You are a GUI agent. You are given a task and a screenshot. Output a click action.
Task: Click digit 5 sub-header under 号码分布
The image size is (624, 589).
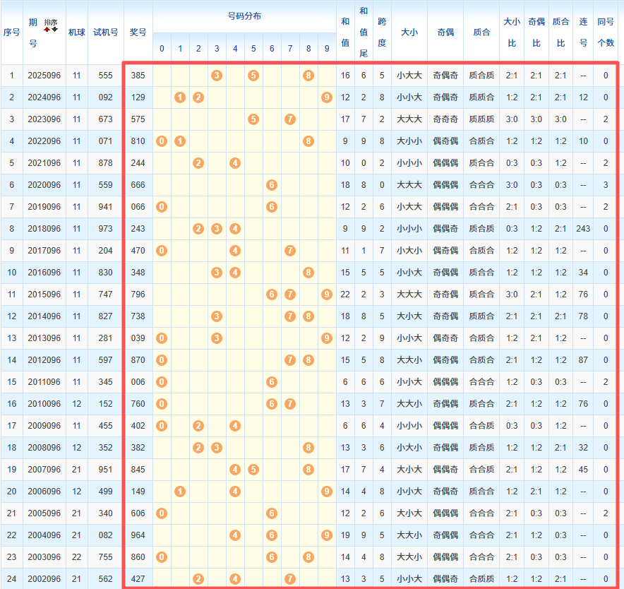[x=253, y=49]
